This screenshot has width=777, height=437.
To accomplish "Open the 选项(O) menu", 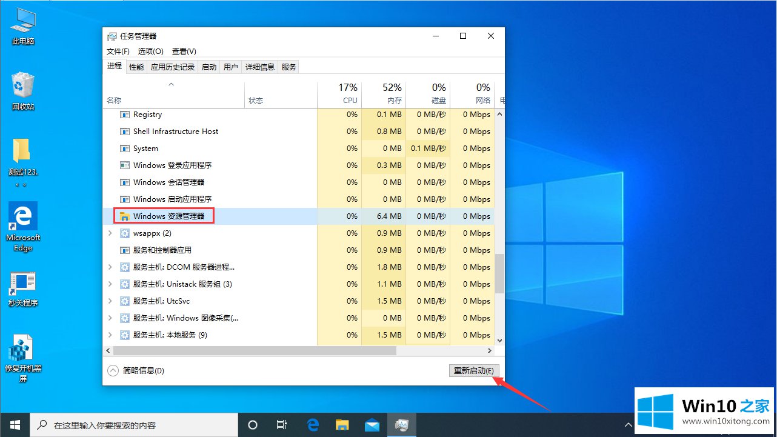I will pos(151,52).
